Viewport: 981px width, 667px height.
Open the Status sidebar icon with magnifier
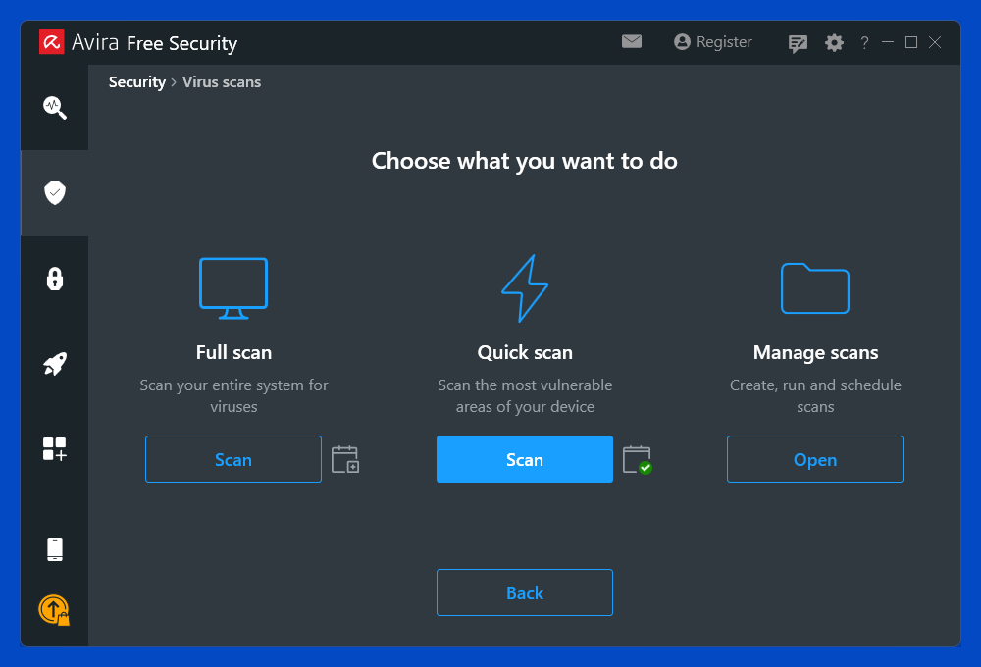pos(54,108)
